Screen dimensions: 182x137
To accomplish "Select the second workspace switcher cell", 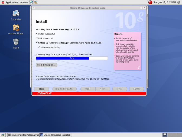I will 170,135.
